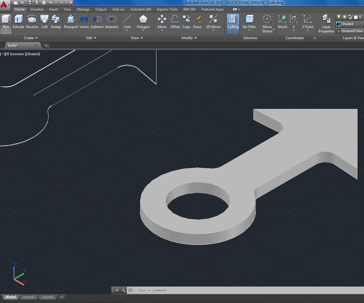Open the Layout1 tab
Screen dimensions: 364x303
click(x=28, y=297)
